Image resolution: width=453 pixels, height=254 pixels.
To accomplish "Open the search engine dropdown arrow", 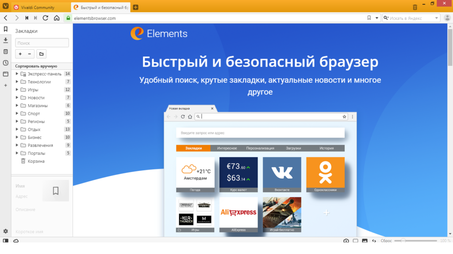I will pos(436,18).
